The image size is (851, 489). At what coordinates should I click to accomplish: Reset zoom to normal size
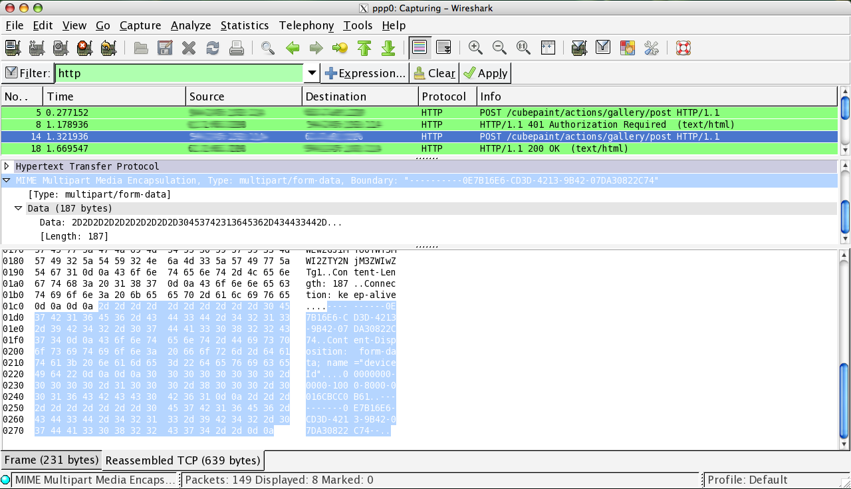(x=523, y=48)
